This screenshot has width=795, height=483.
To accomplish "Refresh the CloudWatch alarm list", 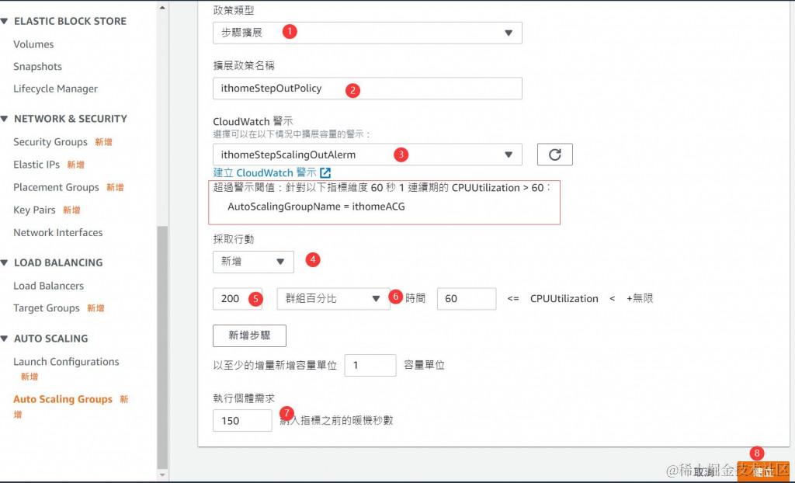I will click(554, 155).
